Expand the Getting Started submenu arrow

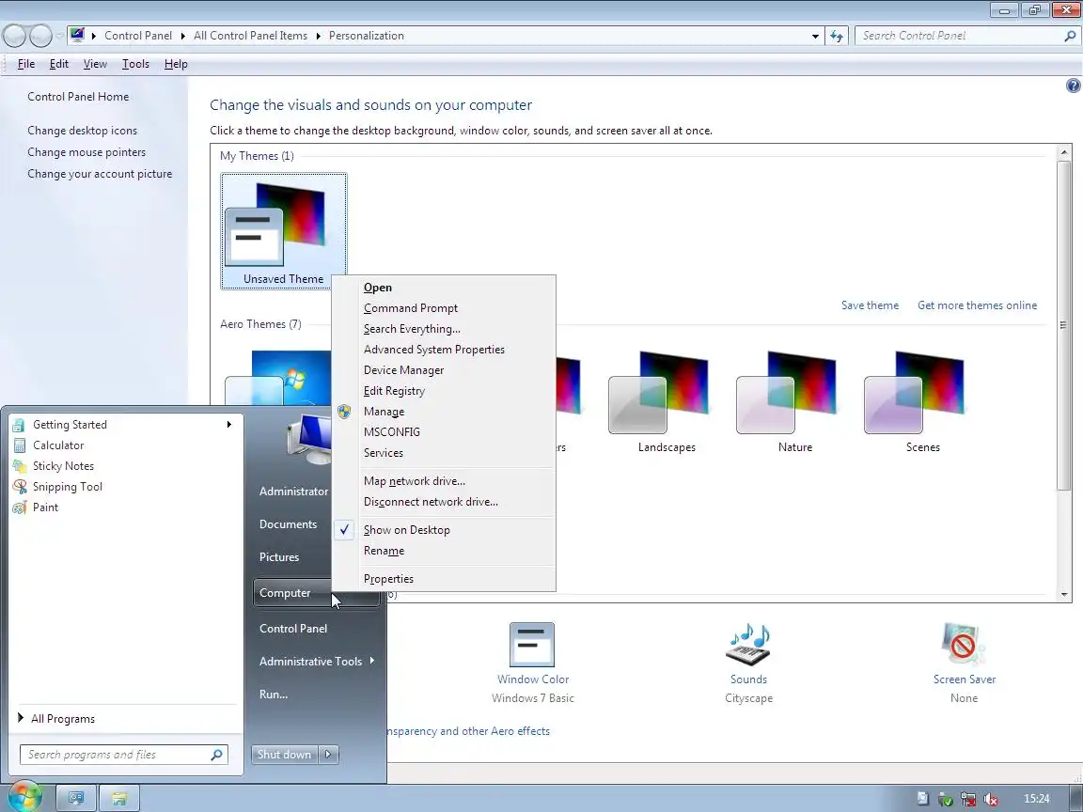pyautogui.click(x=228, y=425)
